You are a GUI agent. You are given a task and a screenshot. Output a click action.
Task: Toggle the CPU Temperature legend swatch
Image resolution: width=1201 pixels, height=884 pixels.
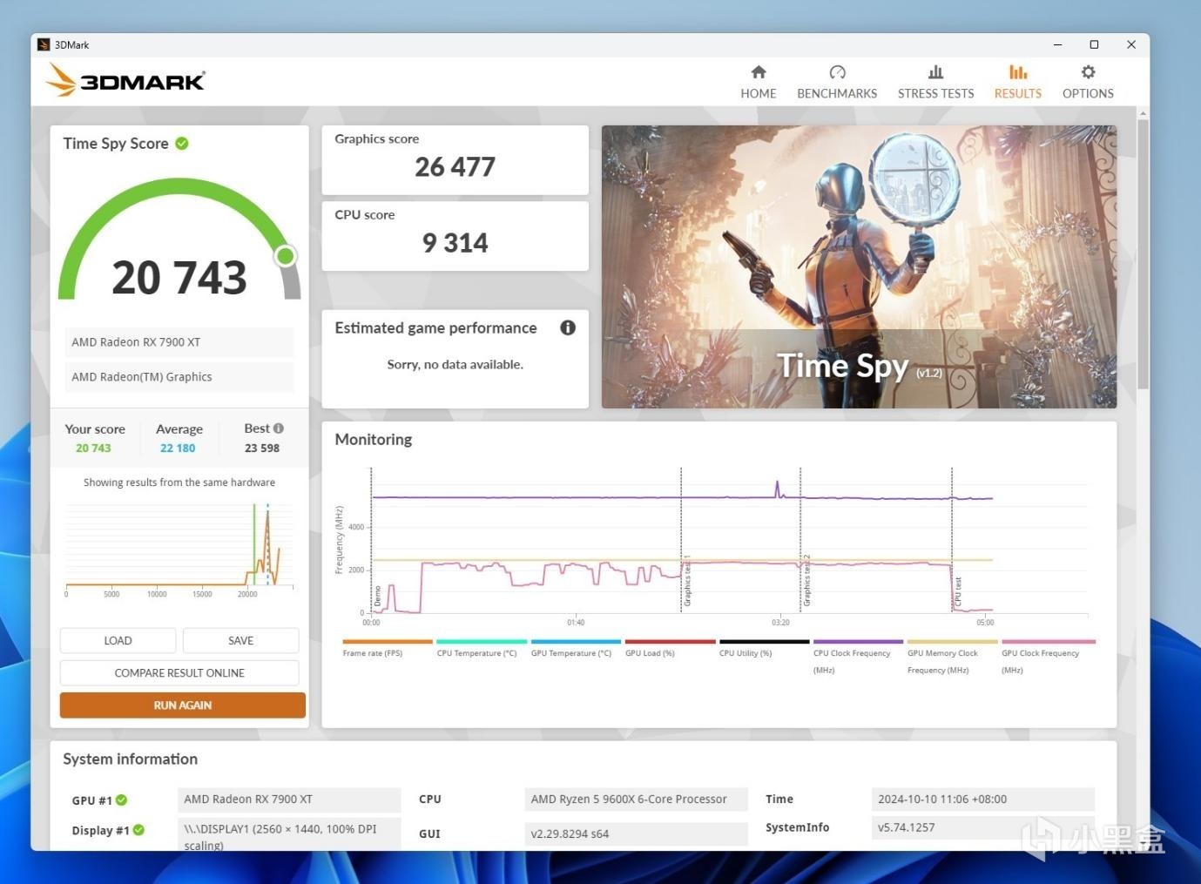482,642
